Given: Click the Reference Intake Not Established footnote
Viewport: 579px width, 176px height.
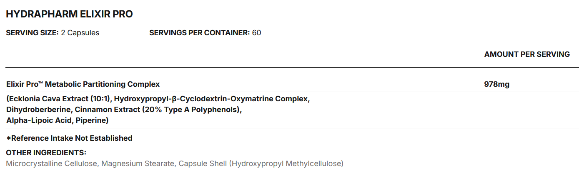Looking at the screenshot, I should [69, 138].
